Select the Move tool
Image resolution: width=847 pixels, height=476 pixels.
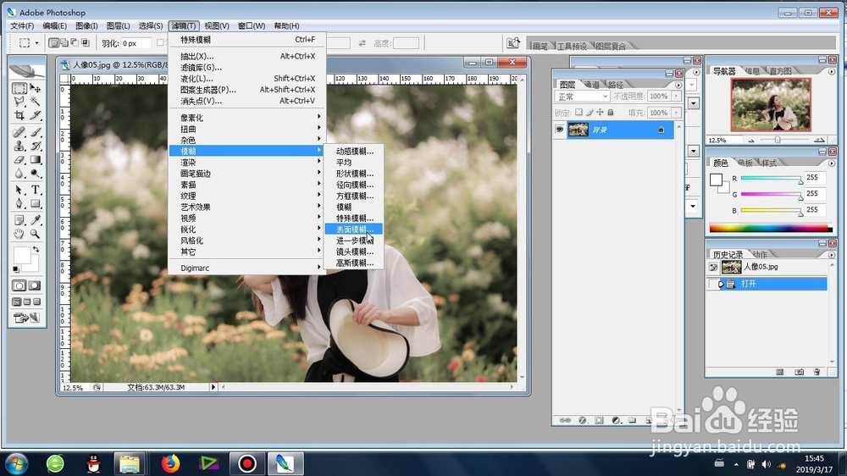coord(35,88)
